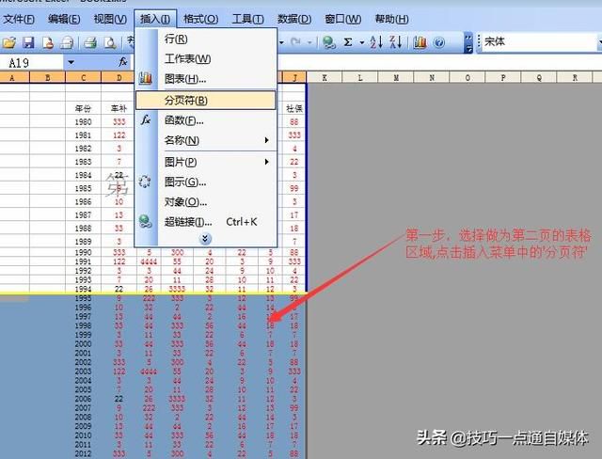Open the Name Box dropdown arrow
Screen dimensions: 602x459
click(x=71, y=62)
